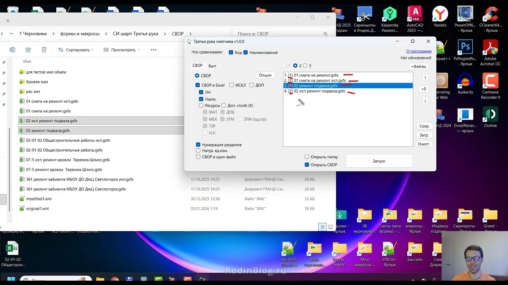Navigate to 1 Черновики breadcrumb
Viewport: 508px width, 285px height.
click(x=33, y=34)
